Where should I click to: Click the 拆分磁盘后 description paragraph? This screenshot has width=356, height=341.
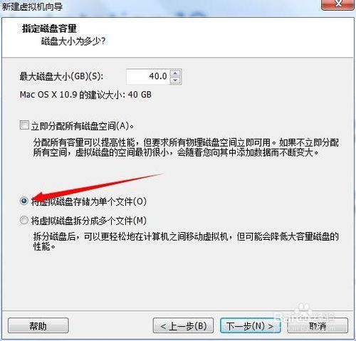click(x=186, y=241)
